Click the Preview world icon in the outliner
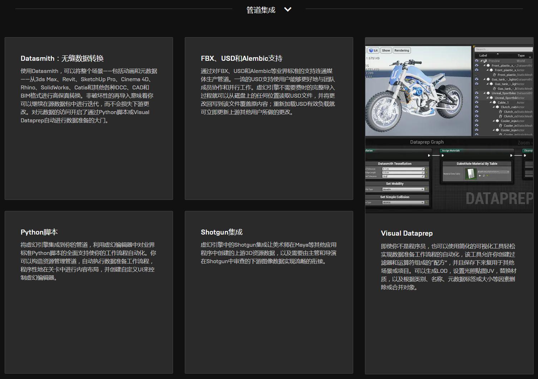Viewport: 538px width, 379px height. coord(485,61)
